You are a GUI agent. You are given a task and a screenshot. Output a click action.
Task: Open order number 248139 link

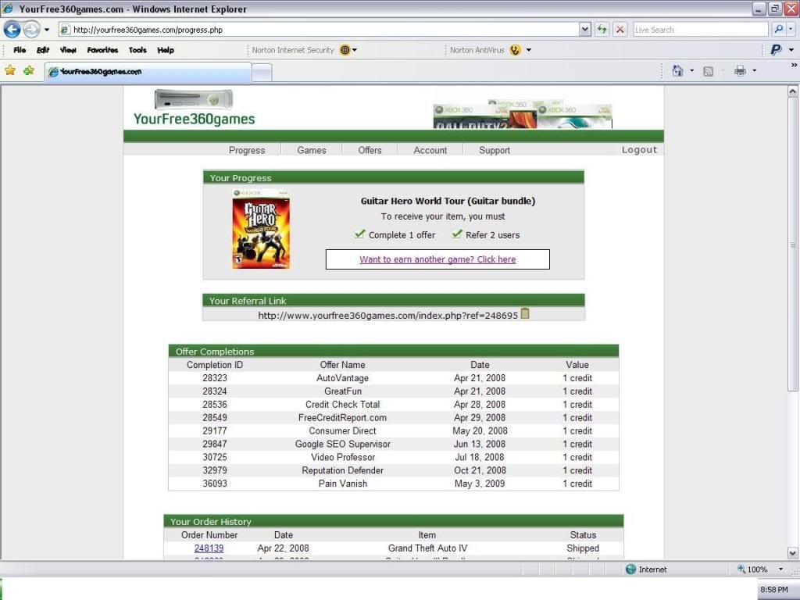tap(209, 548)
